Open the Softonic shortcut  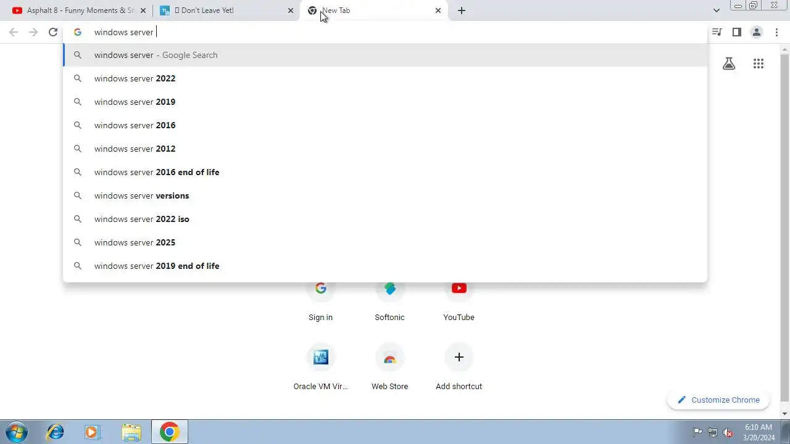pyautogui.click(x=389, y=299)
